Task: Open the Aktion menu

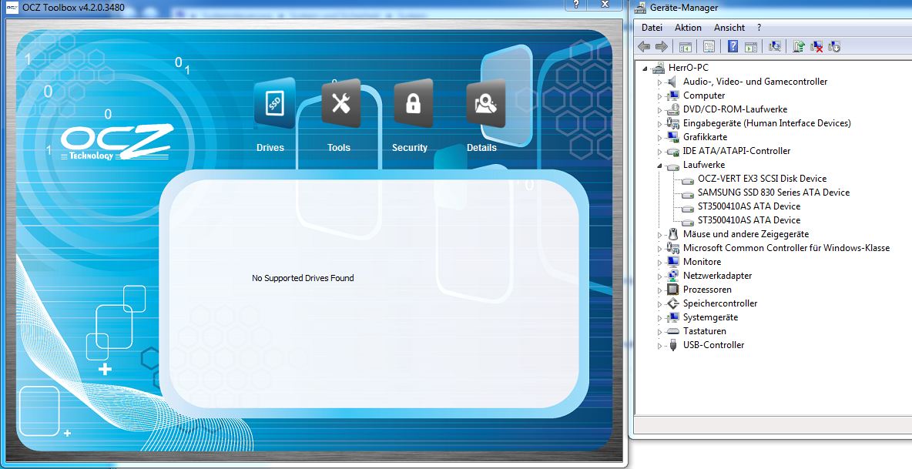Action: click(x=688, y=27)
